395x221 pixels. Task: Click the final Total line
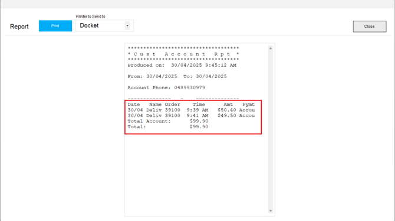click(168, 127)
